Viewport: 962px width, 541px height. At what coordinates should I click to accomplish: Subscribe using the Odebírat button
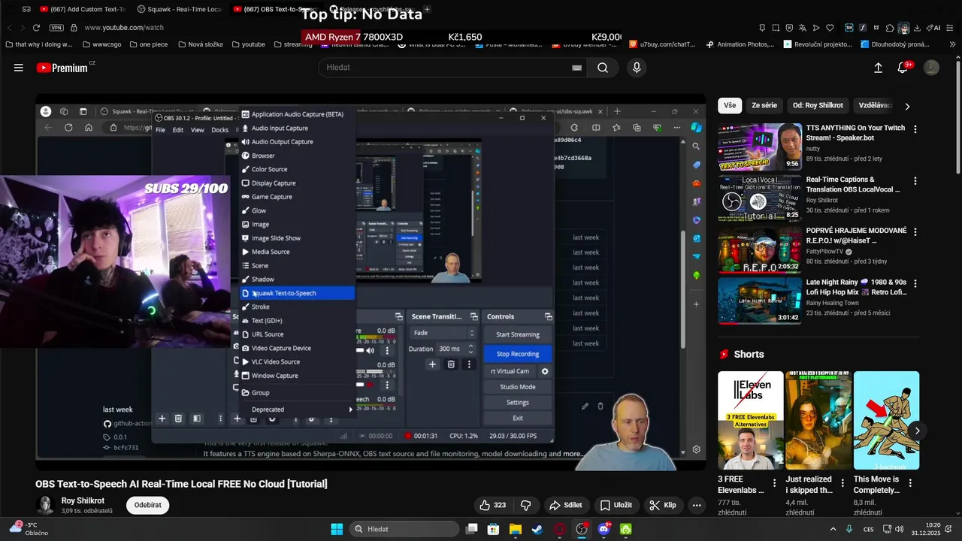click(148, 505)
